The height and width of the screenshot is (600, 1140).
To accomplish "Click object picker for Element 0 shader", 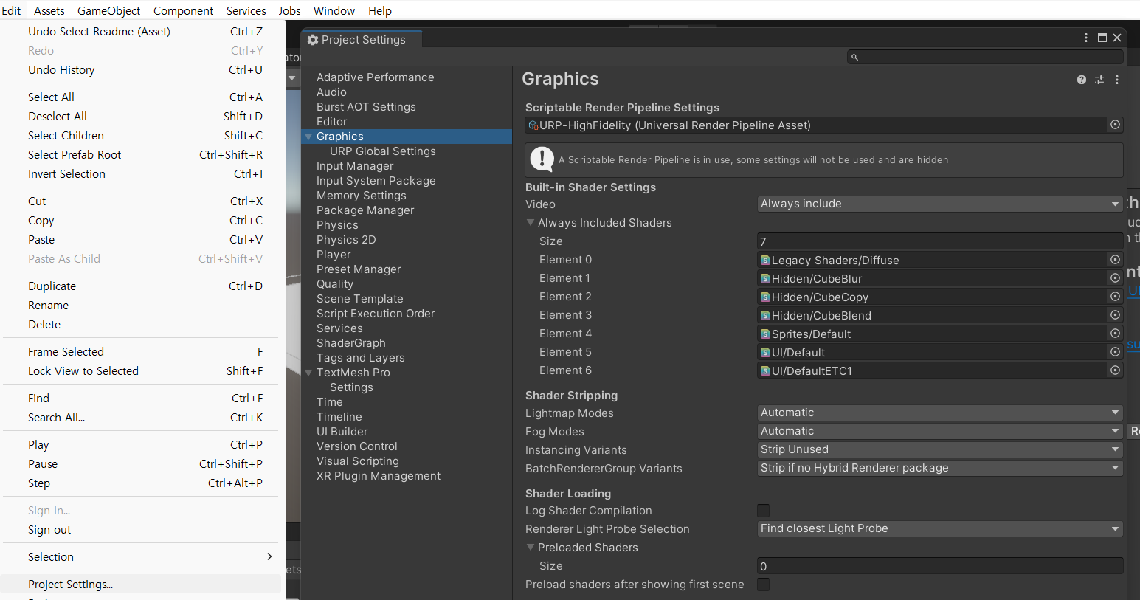I will coord(1115,260).
